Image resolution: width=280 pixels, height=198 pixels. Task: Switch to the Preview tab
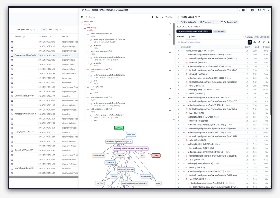180,37
